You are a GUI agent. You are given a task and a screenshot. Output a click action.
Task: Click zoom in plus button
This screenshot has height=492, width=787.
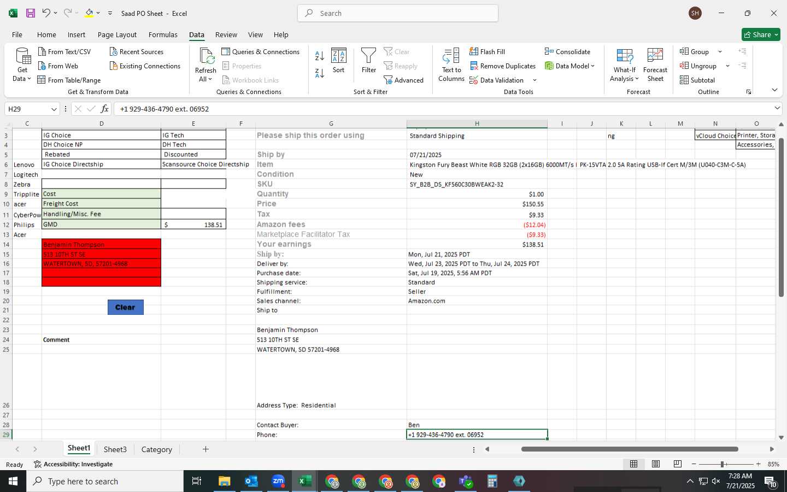pos(758,464)
